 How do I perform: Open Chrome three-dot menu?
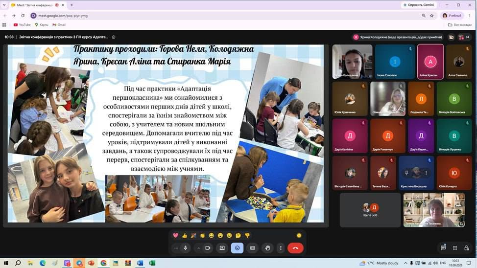pyautogui.click(x=470, y=16)
